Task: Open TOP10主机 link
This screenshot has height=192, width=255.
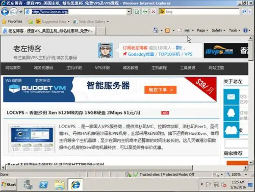Action: pos(169,54)
